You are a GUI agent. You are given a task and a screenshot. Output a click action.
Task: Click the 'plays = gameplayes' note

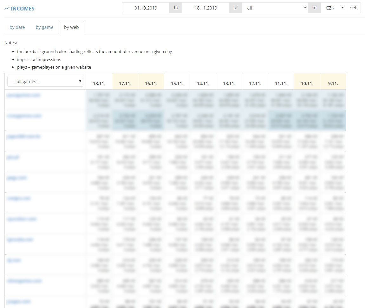54,67
